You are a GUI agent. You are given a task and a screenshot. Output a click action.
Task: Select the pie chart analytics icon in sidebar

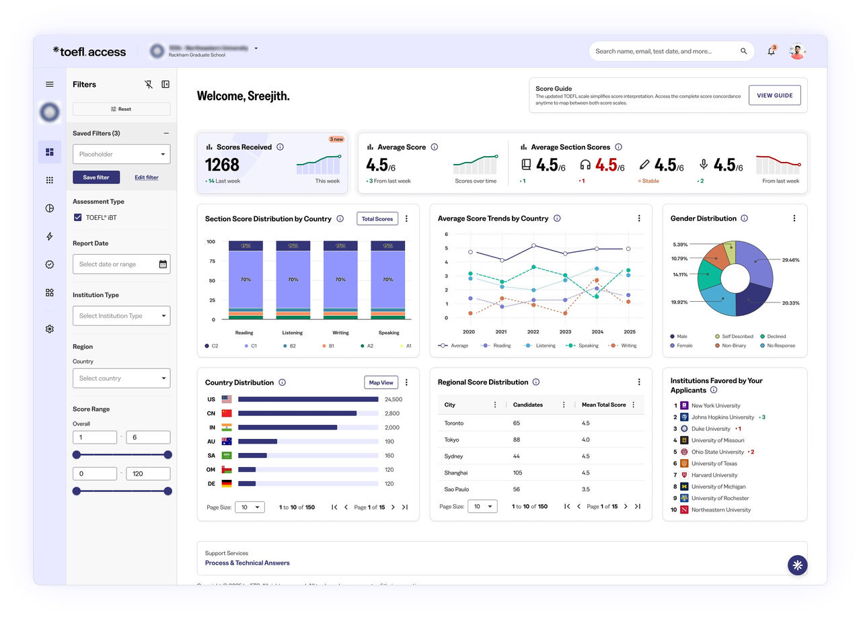pyautogui.click(x=49, y=208)
